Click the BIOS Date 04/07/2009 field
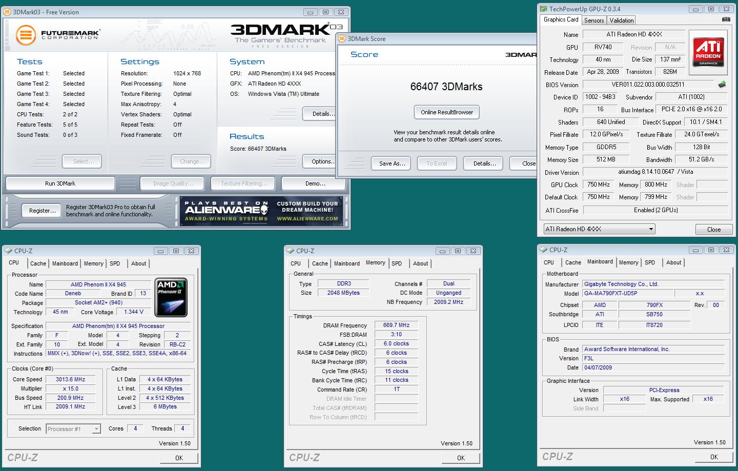The image size is (738, 471). (x=653, y=367)
